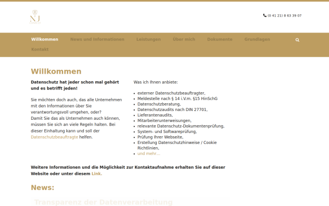This screenshot has width=329, height=206.
Task: Open the Grundlagen menu item
Action: pyautogui.click(x=257, y=40)
